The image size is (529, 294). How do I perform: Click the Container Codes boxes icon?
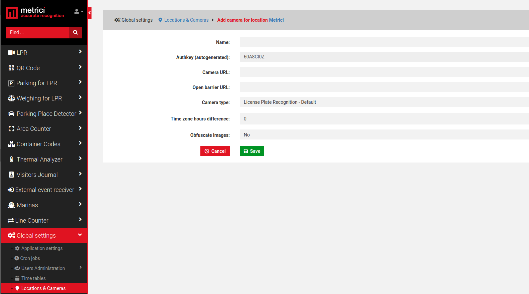tap(11, 144)
